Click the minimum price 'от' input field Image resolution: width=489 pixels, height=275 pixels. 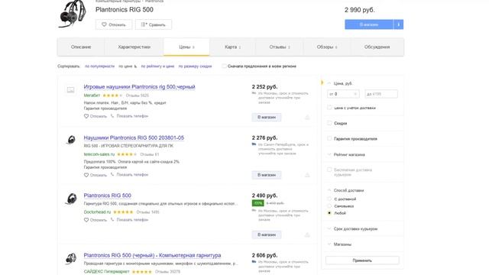point(343,94)
